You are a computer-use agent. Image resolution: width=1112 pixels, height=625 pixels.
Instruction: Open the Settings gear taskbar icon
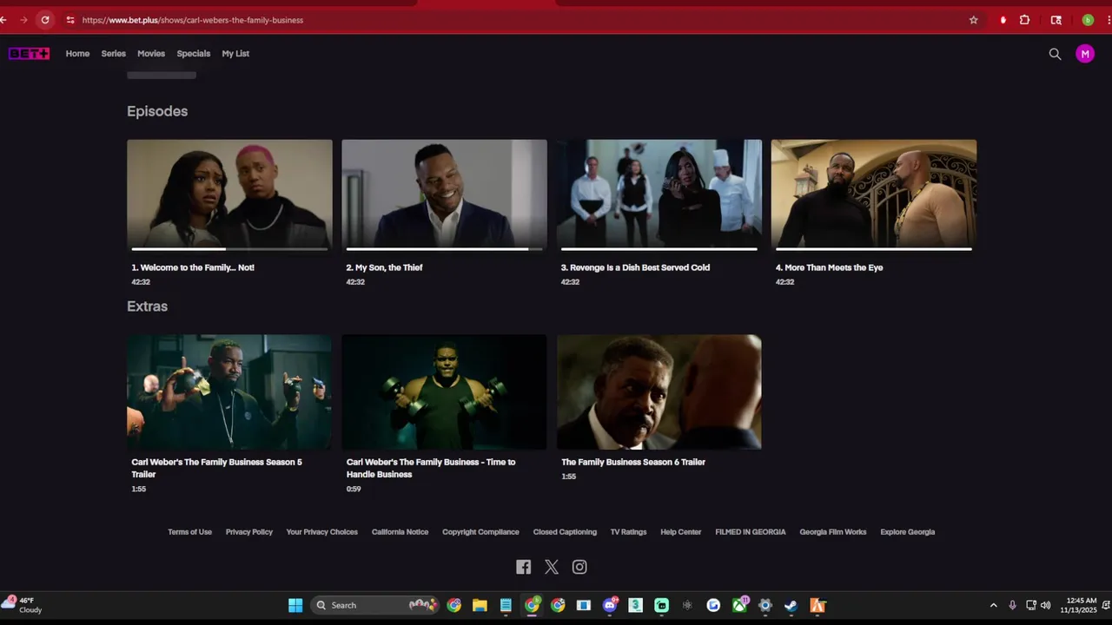pos(764,605)
